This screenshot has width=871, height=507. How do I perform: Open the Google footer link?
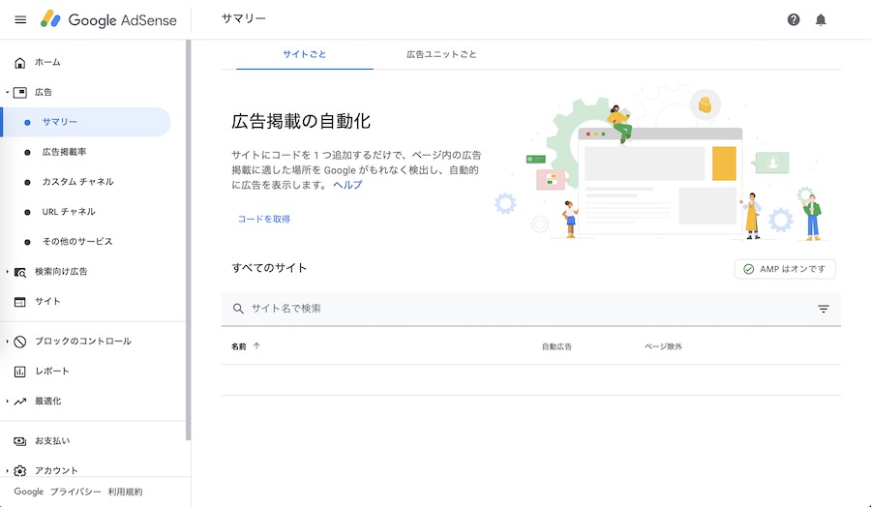(29, 492)
